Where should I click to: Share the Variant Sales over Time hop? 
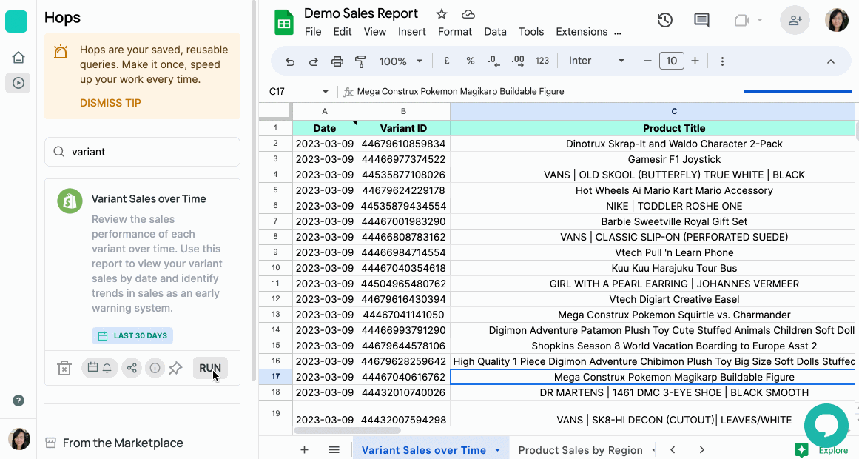click(132, 367)
